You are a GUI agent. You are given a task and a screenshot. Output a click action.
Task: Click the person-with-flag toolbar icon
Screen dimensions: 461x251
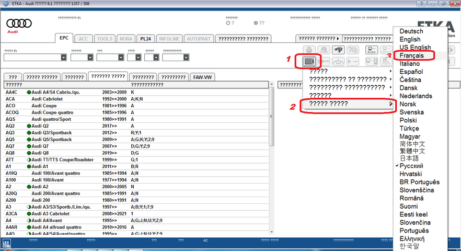(386, 61)
